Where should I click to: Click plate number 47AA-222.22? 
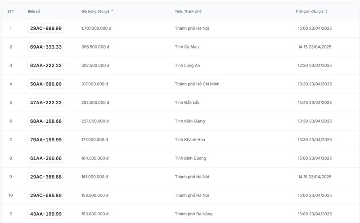pos(46,103)
